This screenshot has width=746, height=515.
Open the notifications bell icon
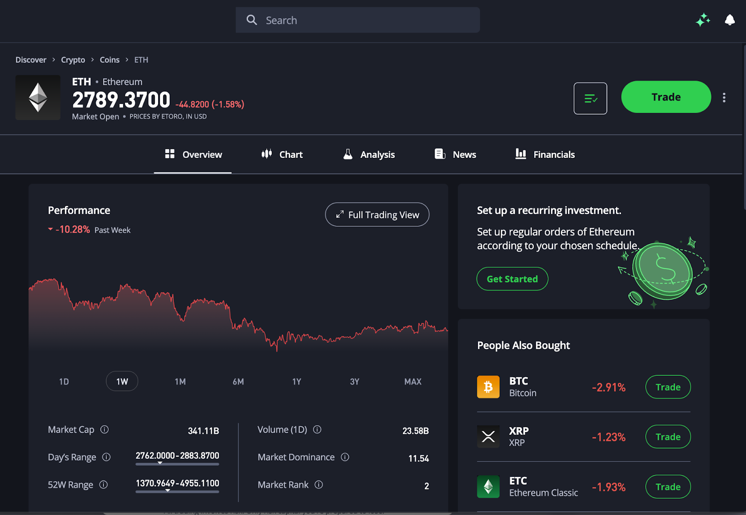coord(730,20)
